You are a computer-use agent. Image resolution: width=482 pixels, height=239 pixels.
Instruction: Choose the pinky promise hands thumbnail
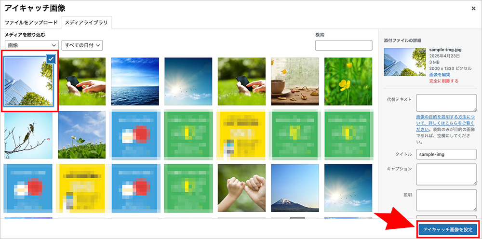point(241,188)
